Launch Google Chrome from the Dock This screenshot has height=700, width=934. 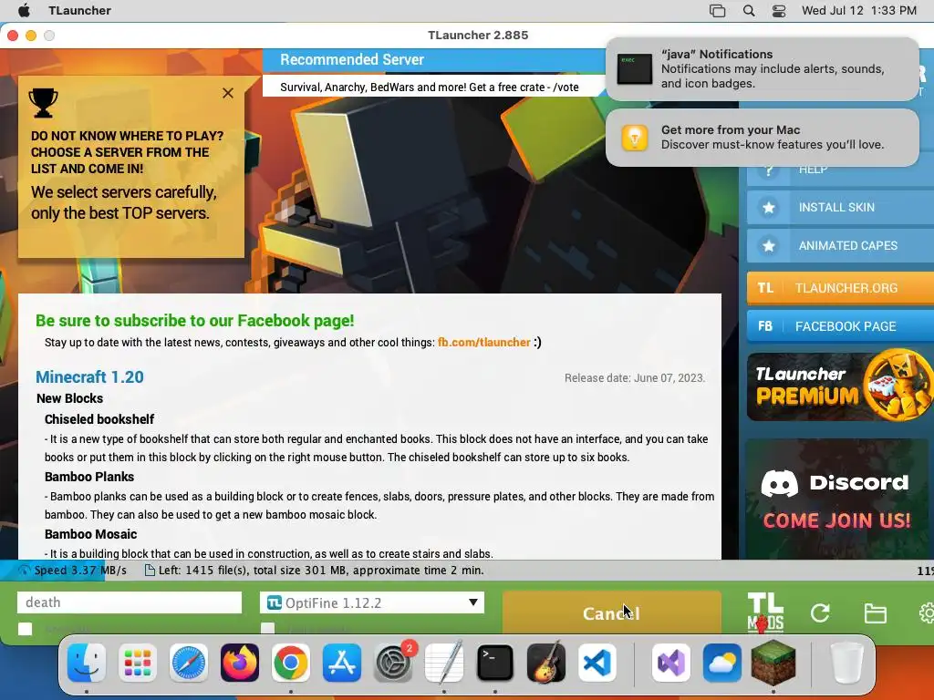pos(291,663)
